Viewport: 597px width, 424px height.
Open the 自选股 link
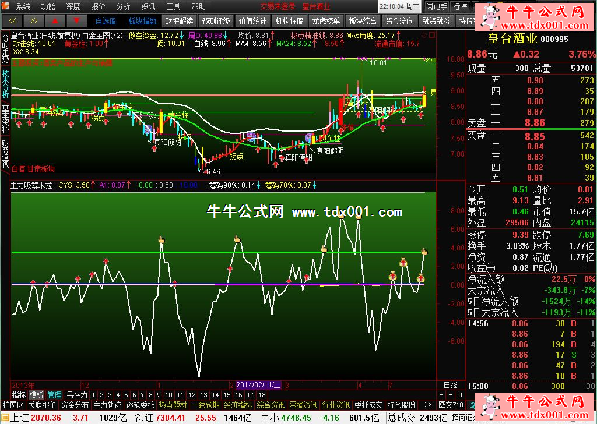click(x=106, y=22)
